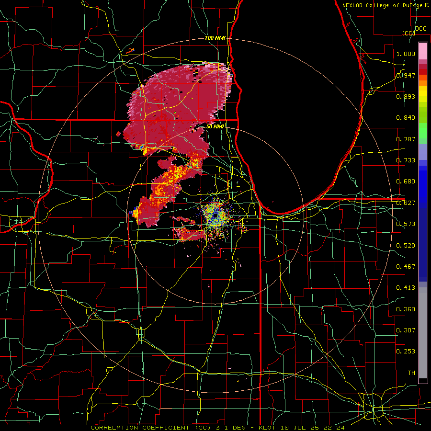Screen dimensions: 431x431
Task: Click the KLOT radar site center clutter
Action: [216, 215]
